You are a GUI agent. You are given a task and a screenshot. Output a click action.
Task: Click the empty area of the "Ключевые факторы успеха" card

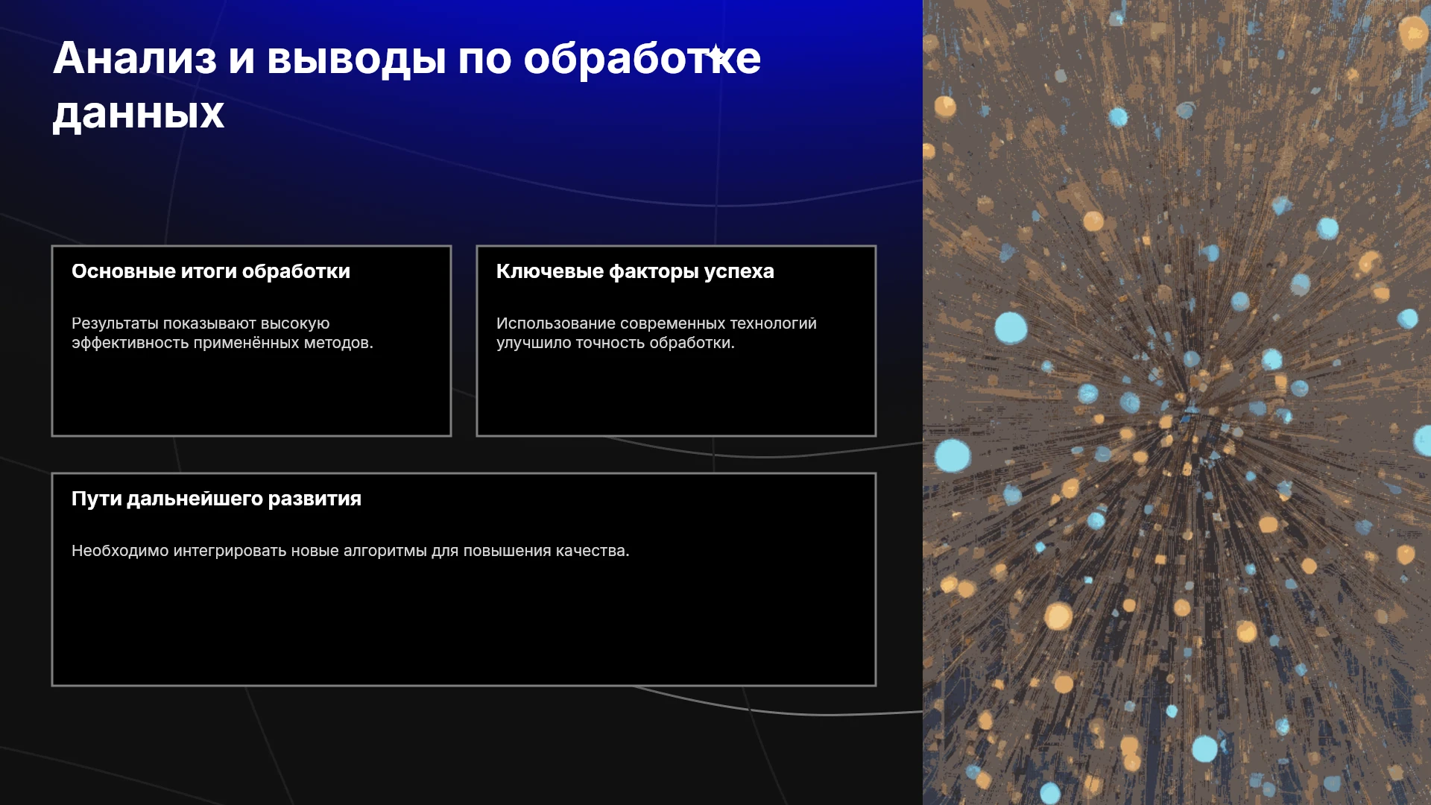pyautogui.click(x=676, y=394)
